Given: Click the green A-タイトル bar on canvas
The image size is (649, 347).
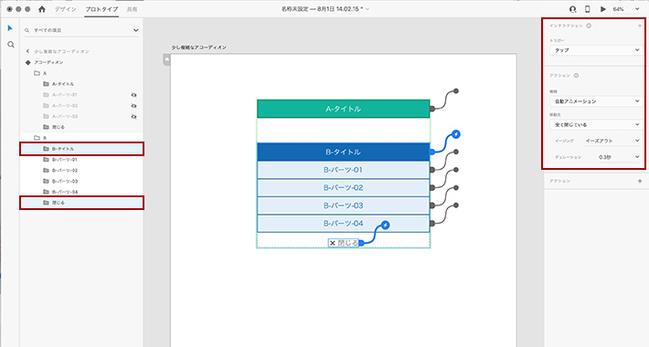Looking at the screenshot, I should point(343,109).
